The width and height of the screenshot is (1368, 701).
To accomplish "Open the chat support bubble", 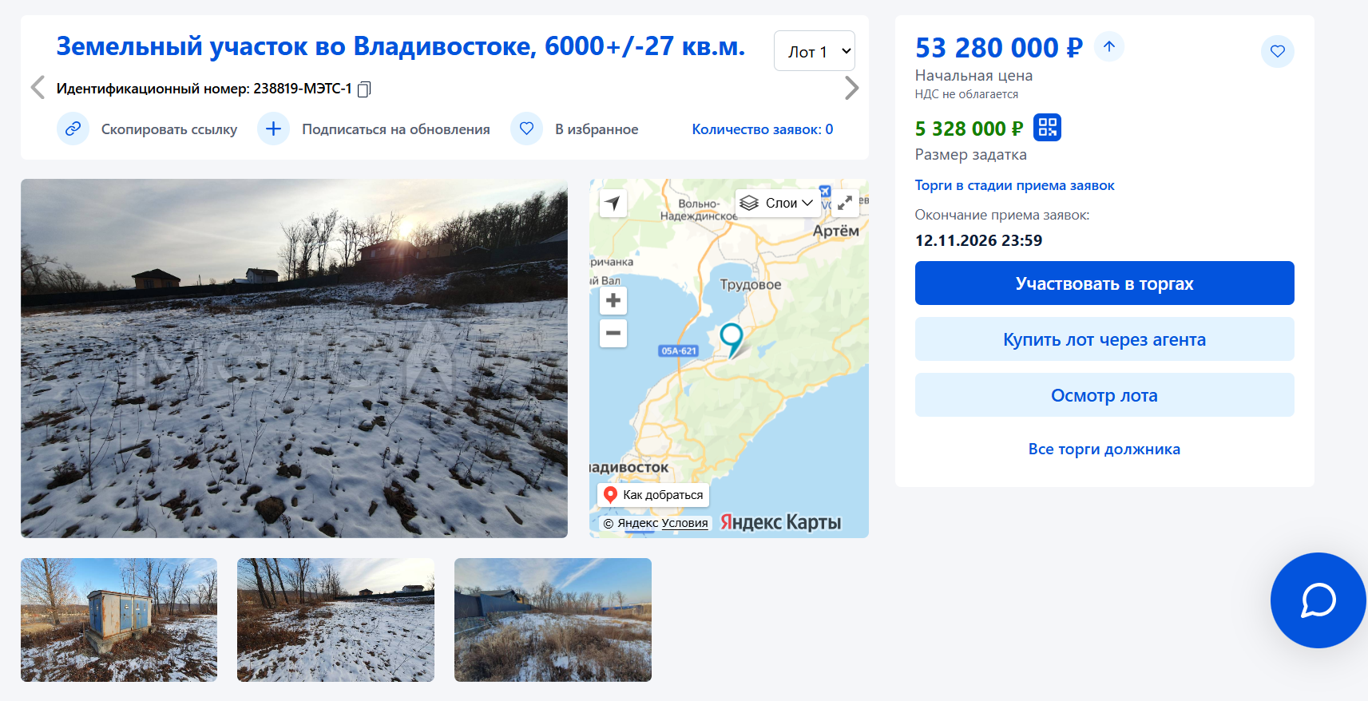I will pos(1318,600).
